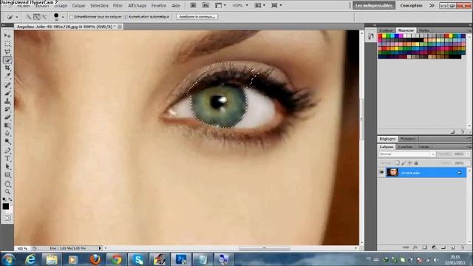Open the brush picker dropdown arrow

63,17
